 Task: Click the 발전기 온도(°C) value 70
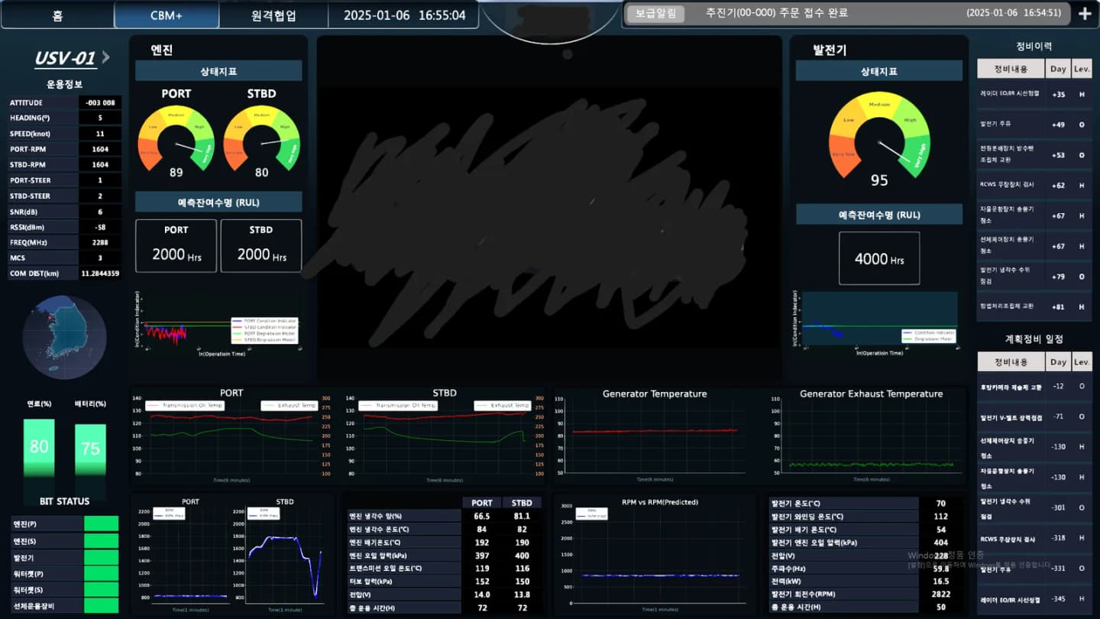tap(941, 504)
